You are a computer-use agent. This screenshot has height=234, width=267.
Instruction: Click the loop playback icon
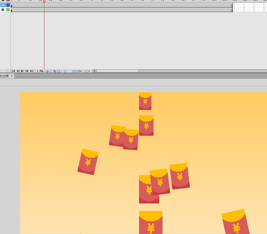coord(42,71)
